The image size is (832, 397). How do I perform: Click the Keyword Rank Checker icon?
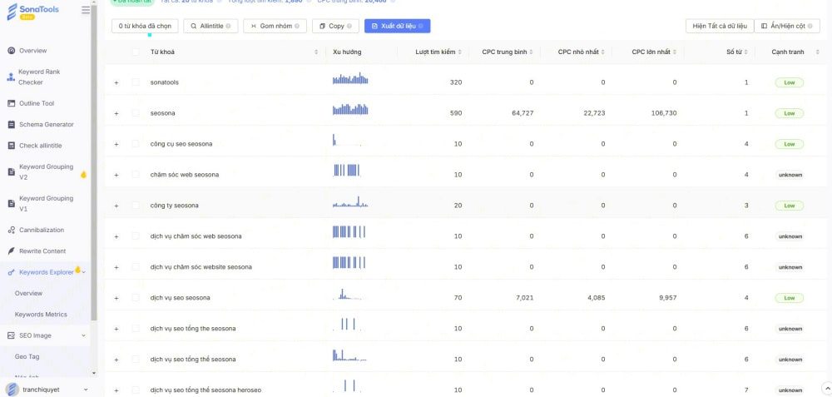tap(12, 77)
